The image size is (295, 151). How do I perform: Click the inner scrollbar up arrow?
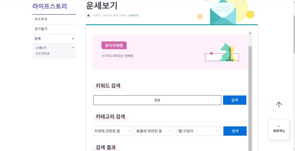pyautogui.click(x=250, y=33)
